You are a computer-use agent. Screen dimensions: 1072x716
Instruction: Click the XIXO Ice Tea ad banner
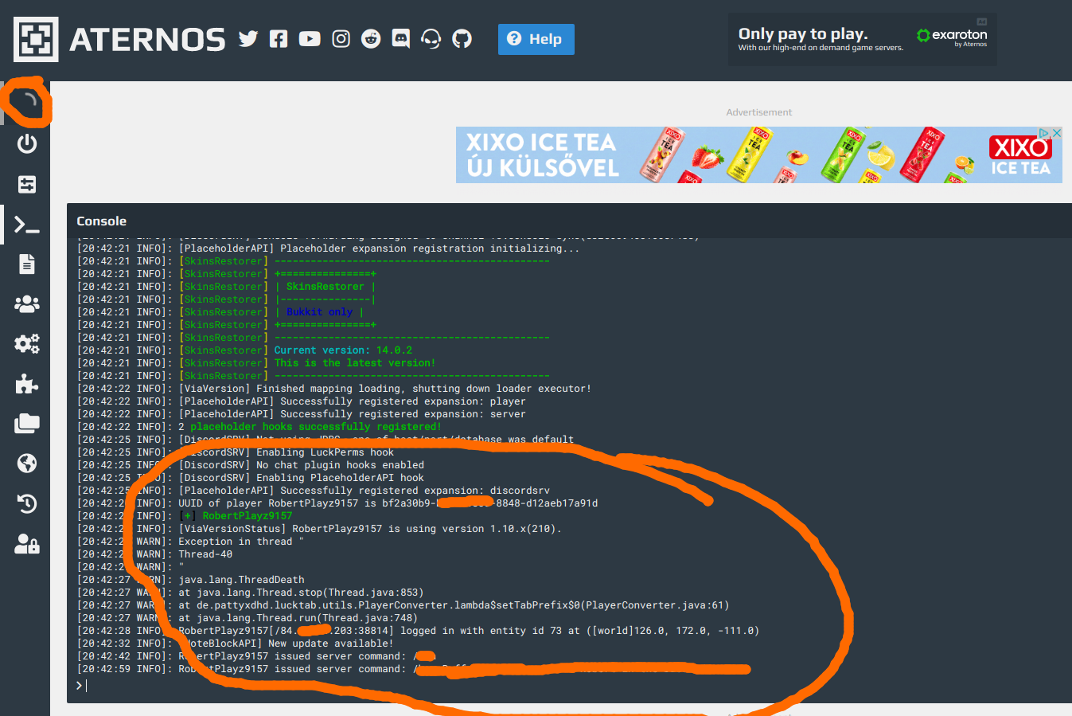pyautogui.click(x=758, y=155)
